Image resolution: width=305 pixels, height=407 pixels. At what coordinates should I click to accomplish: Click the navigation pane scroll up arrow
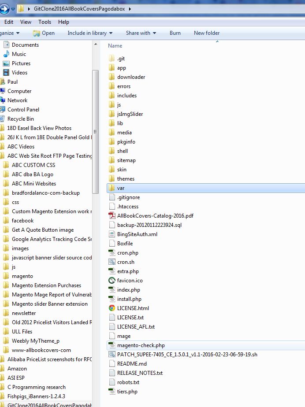click(96, 44)
